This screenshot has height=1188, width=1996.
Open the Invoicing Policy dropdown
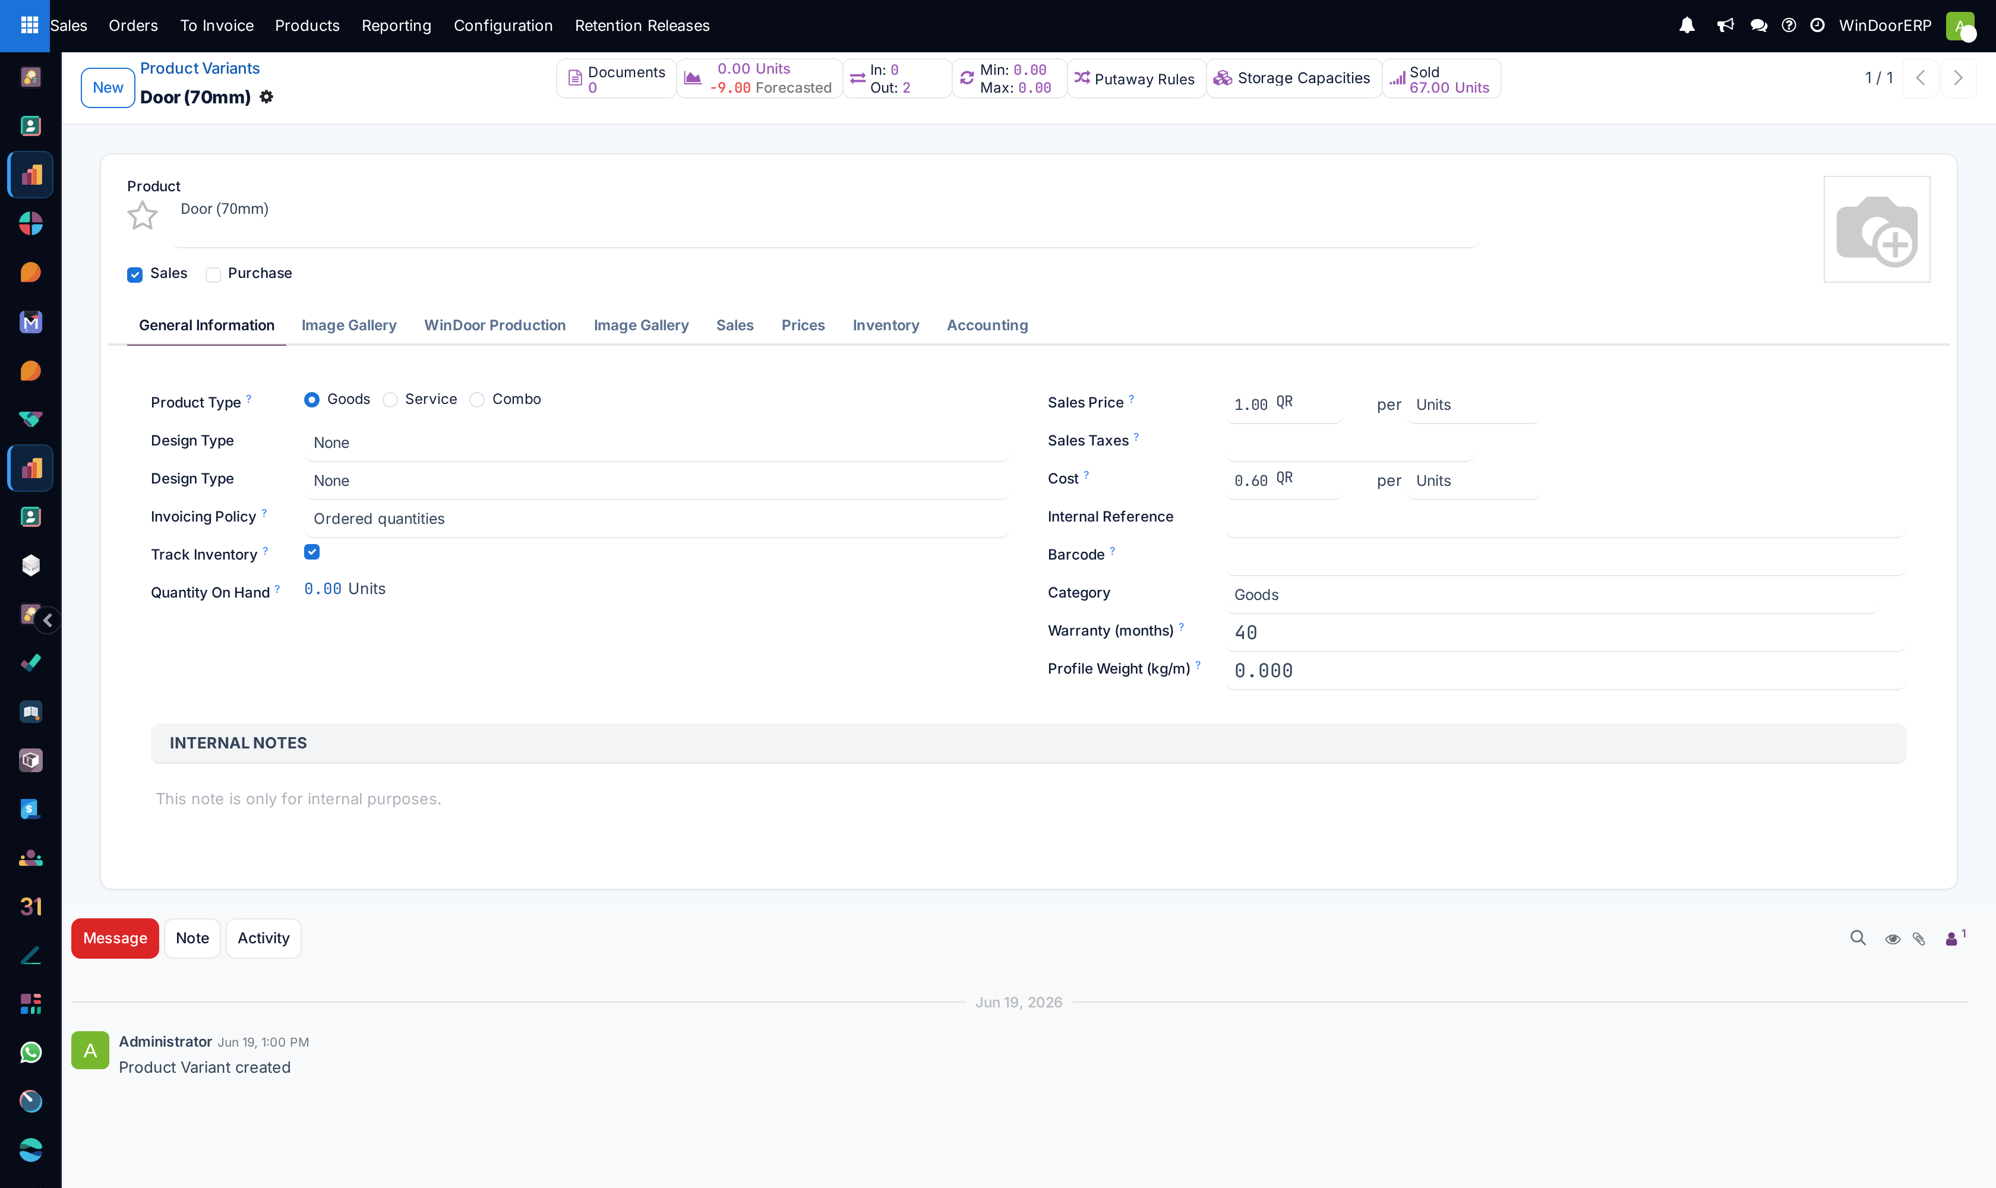pos(656,519)
